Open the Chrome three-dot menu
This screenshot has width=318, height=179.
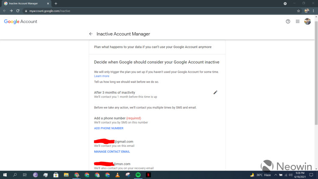pyautogui.click(x=313, y=11)
